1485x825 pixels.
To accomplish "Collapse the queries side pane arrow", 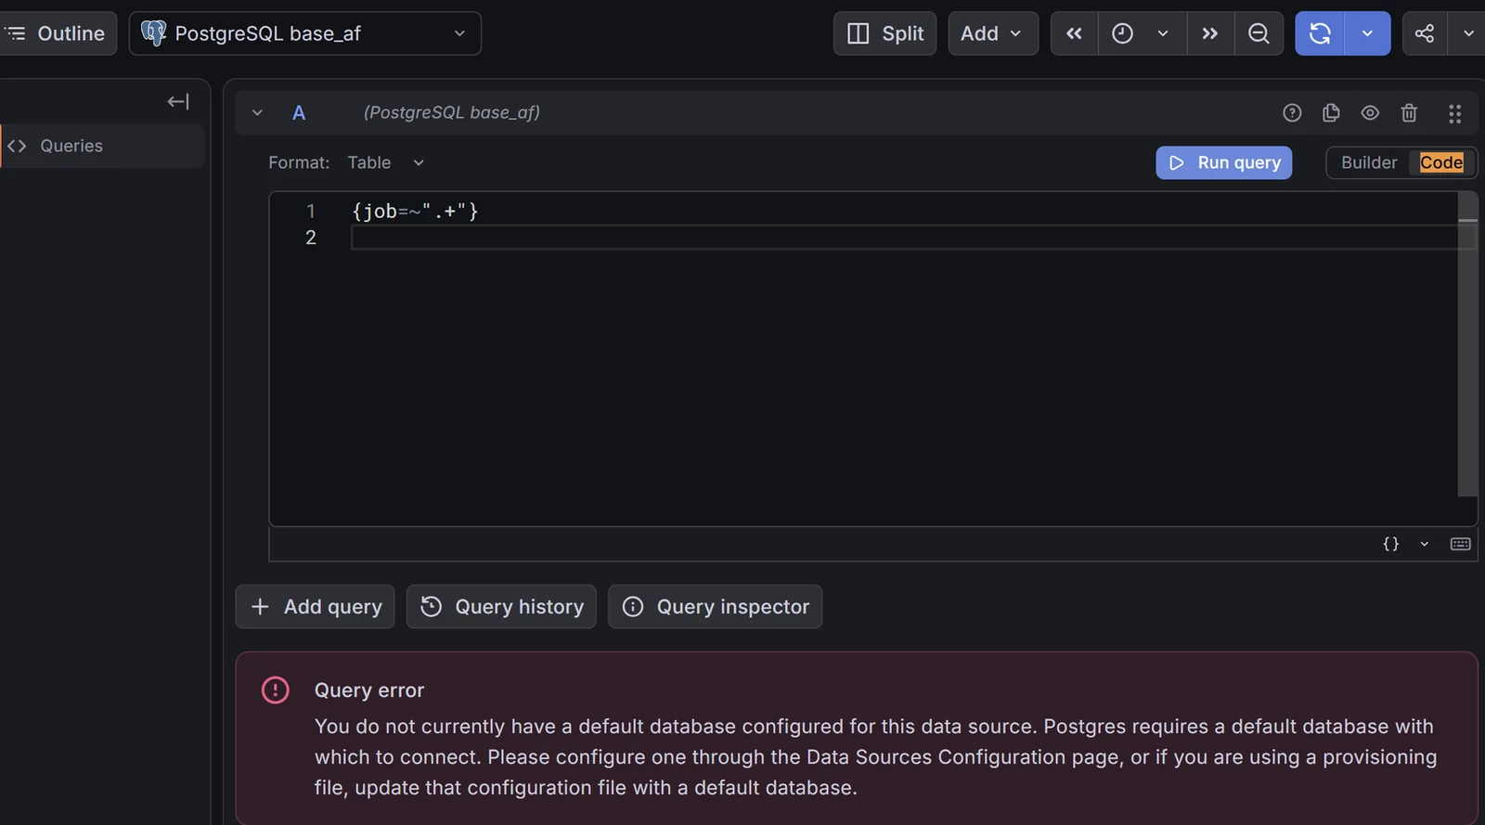I will pos(178,101).
